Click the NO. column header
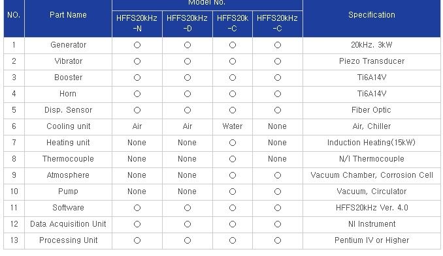Screen dimensions: 443x256 pos(14,15)
